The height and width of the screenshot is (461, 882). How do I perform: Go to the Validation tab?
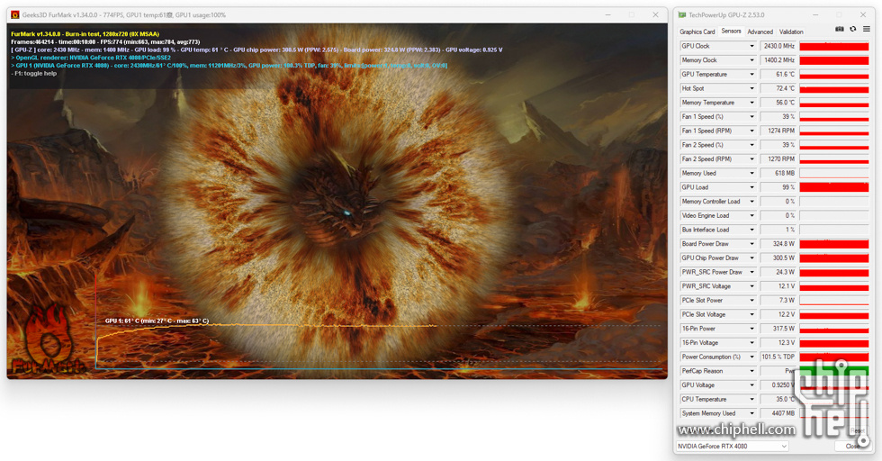791,32
